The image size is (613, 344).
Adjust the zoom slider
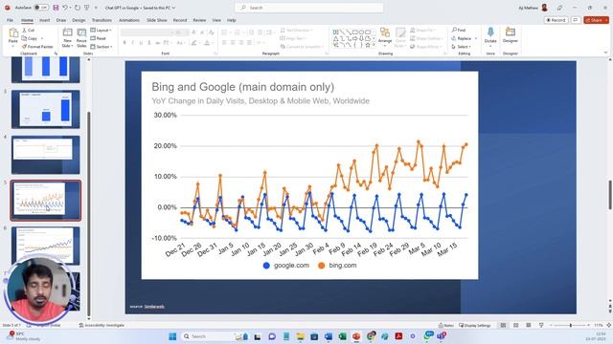pyautogui.click(x=570, y=325)
